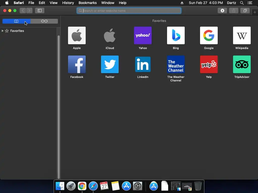Open Notes from the Dock

[115, 186]
